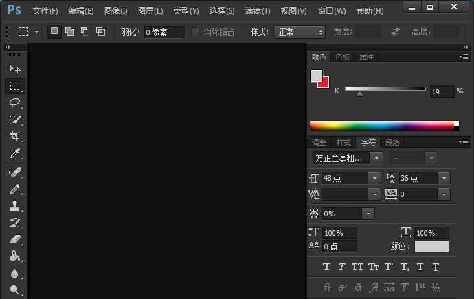Select the Crop tool
The height and width of the screenshot is (299, 474).
click(14, 136)
